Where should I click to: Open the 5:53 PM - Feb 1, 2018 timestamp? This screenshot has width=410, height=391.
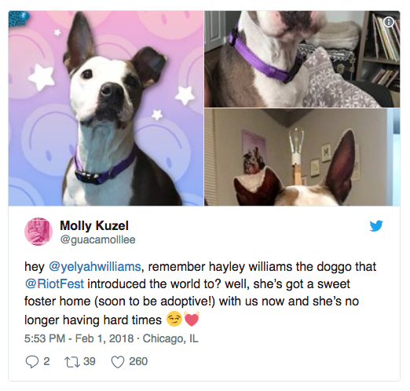click(x=79, y=338)
